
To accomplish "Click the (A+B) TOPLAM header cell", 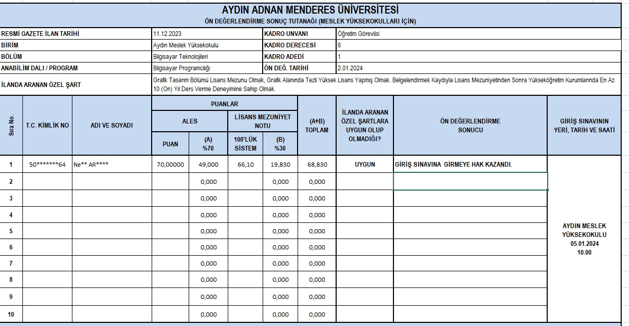I will [x=317, y=126].
